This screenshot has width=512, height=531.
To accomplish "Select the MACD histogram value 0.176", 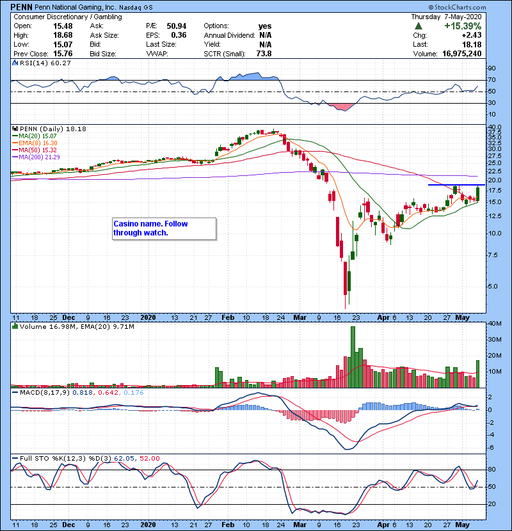I will [x=134, y=393].
